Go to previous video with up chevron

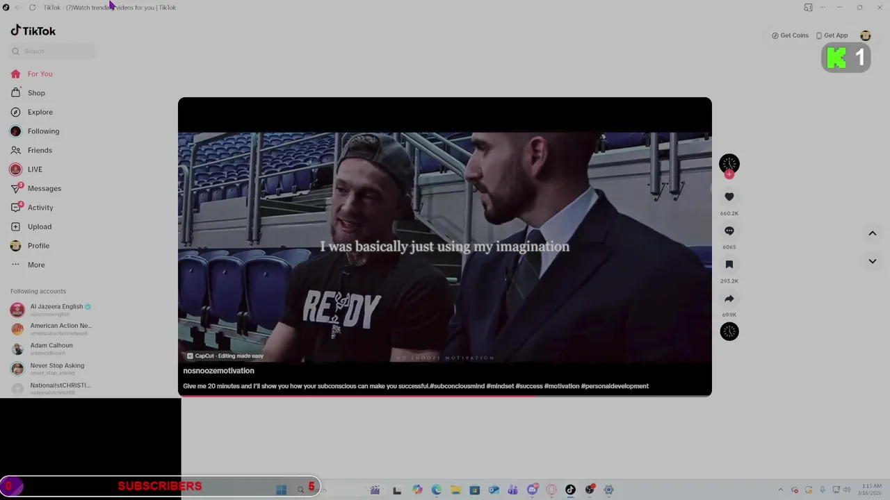pyautogui.click(x=873, y=233)
